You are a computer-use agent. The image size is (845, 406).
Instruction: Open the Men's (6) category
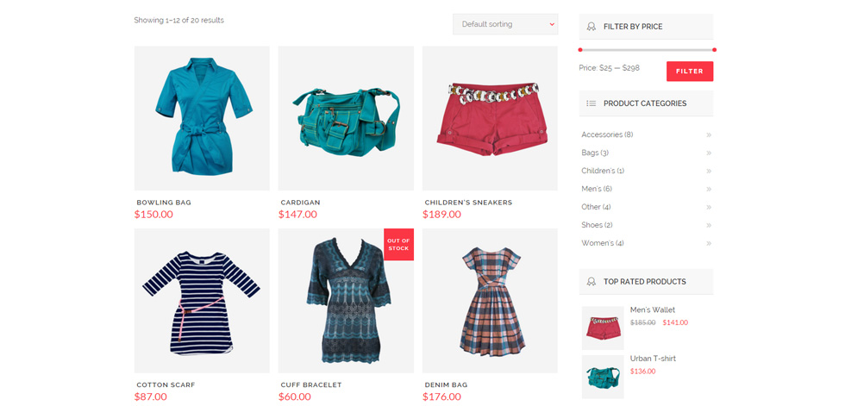pos(597,189)
